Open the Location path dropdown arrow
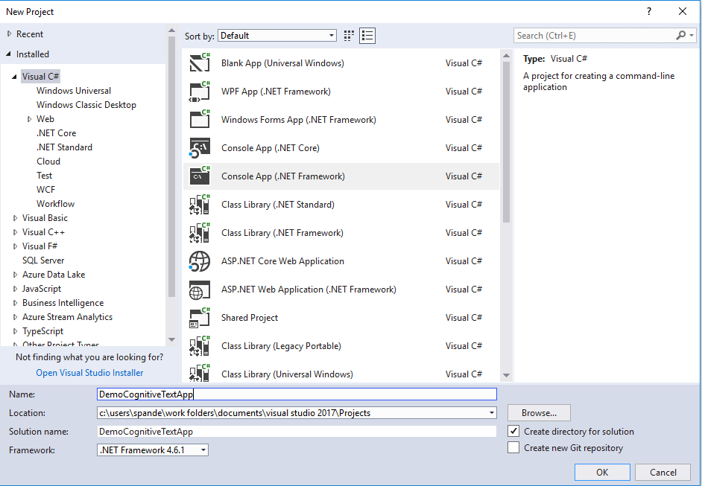Screen dimensions: 702x486 [x=492, y=412]
